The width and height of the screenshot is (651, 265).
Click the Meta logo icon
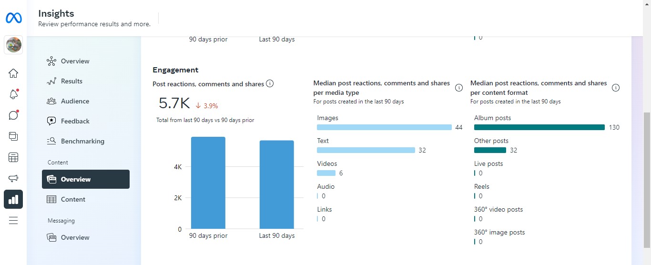13,18
